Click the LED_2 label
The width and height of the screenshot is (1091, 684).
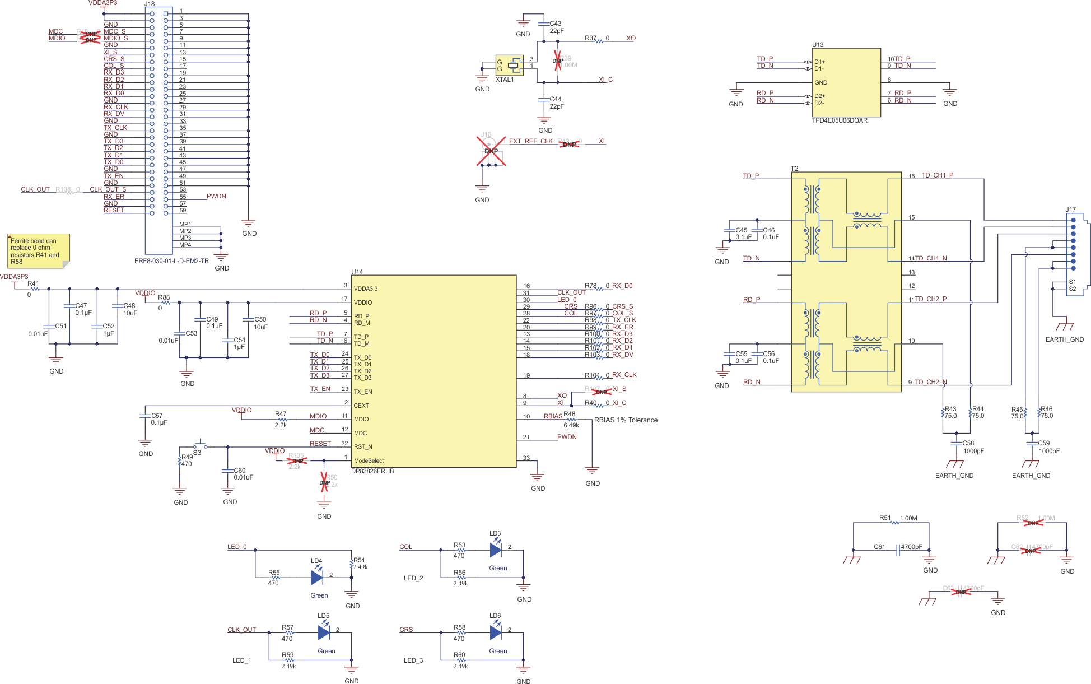click(413, 578)
